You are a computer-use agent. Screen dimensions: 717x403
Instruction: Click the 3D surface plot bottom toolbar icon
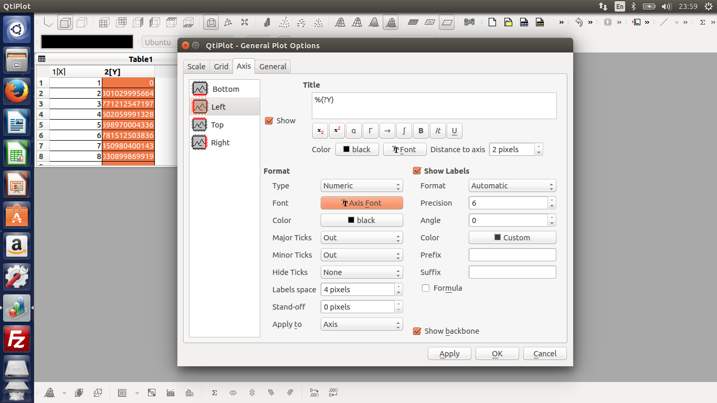tap(50, 392)
